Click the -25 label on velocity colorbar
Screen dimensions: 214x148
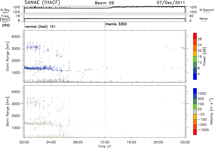tap(201, 114)
